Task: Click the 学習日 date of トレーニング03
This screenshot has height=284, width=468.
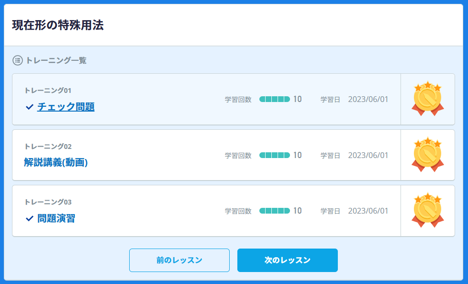Action: [x=368, y=211]
